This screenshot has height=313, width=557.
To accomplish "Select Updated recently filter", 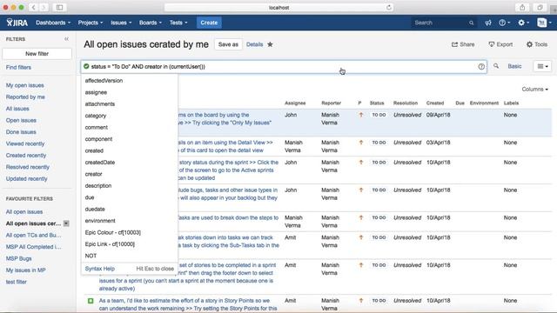I will 26,179.
